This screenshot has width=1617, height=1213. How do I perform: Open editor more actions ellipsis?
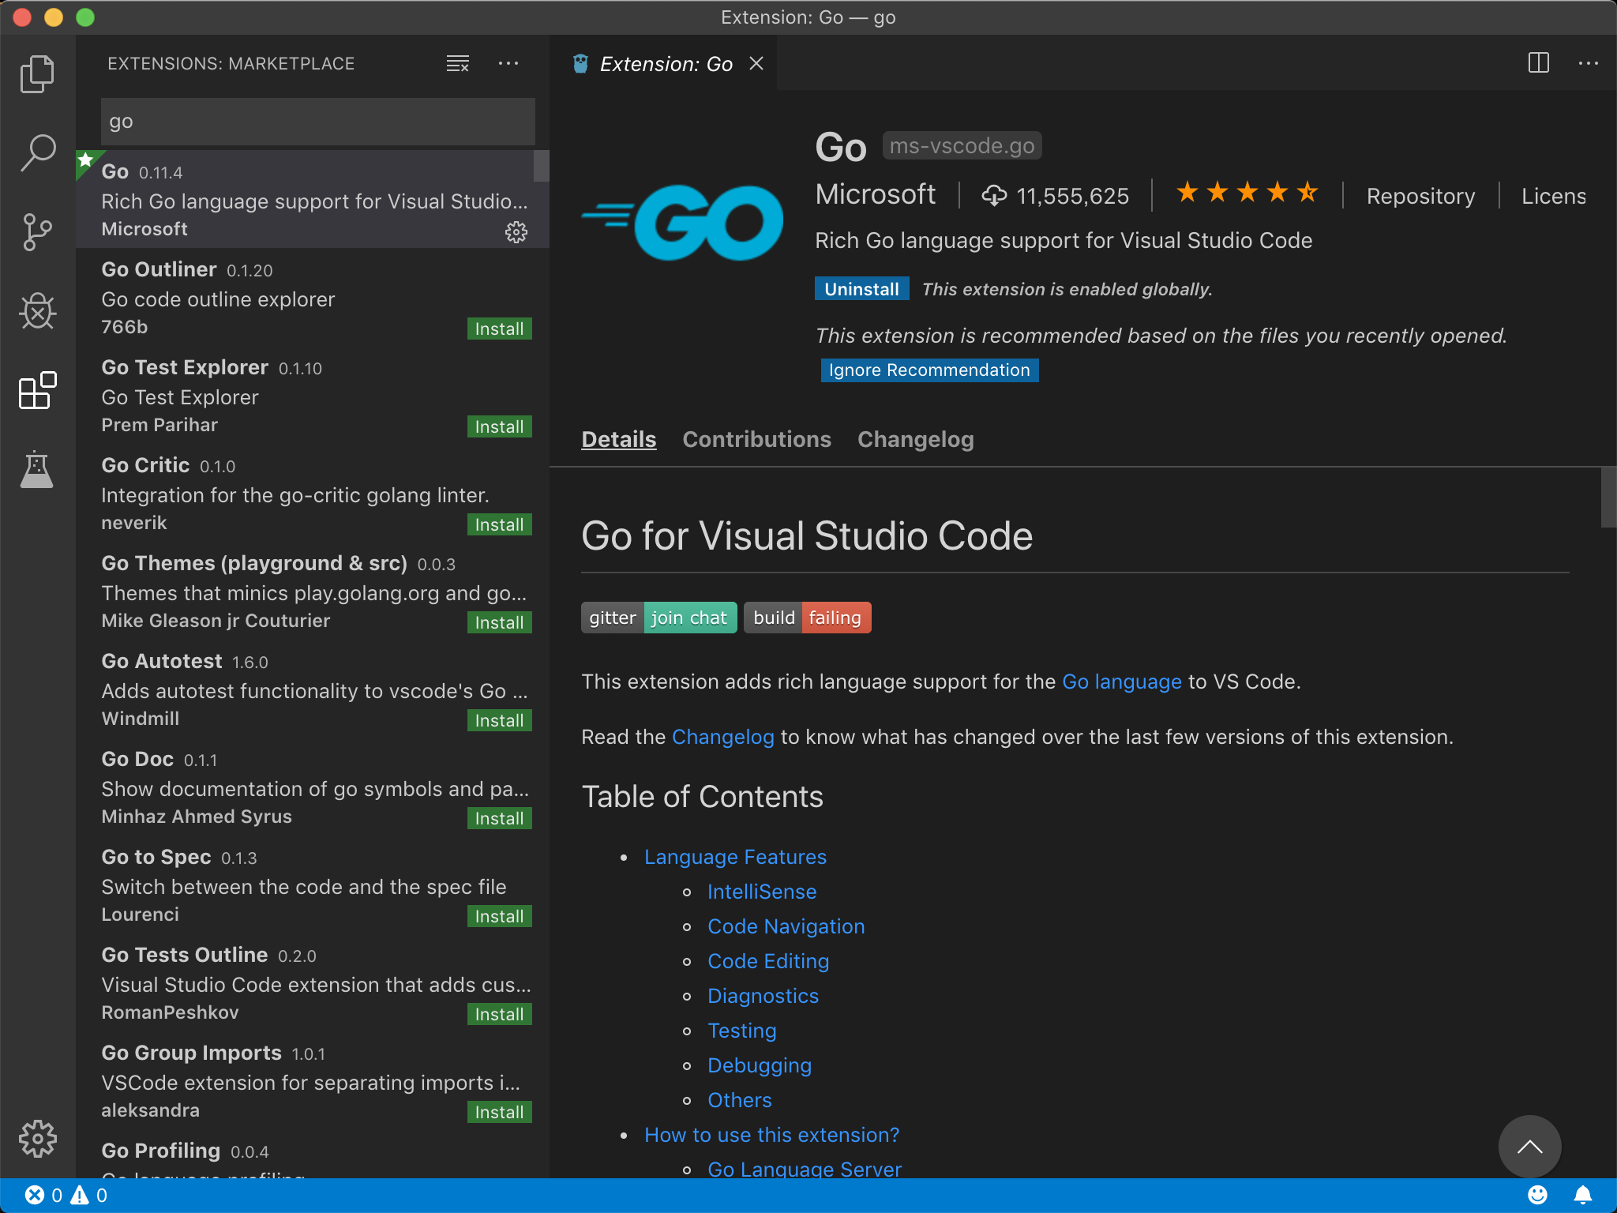coord(1589,63)
